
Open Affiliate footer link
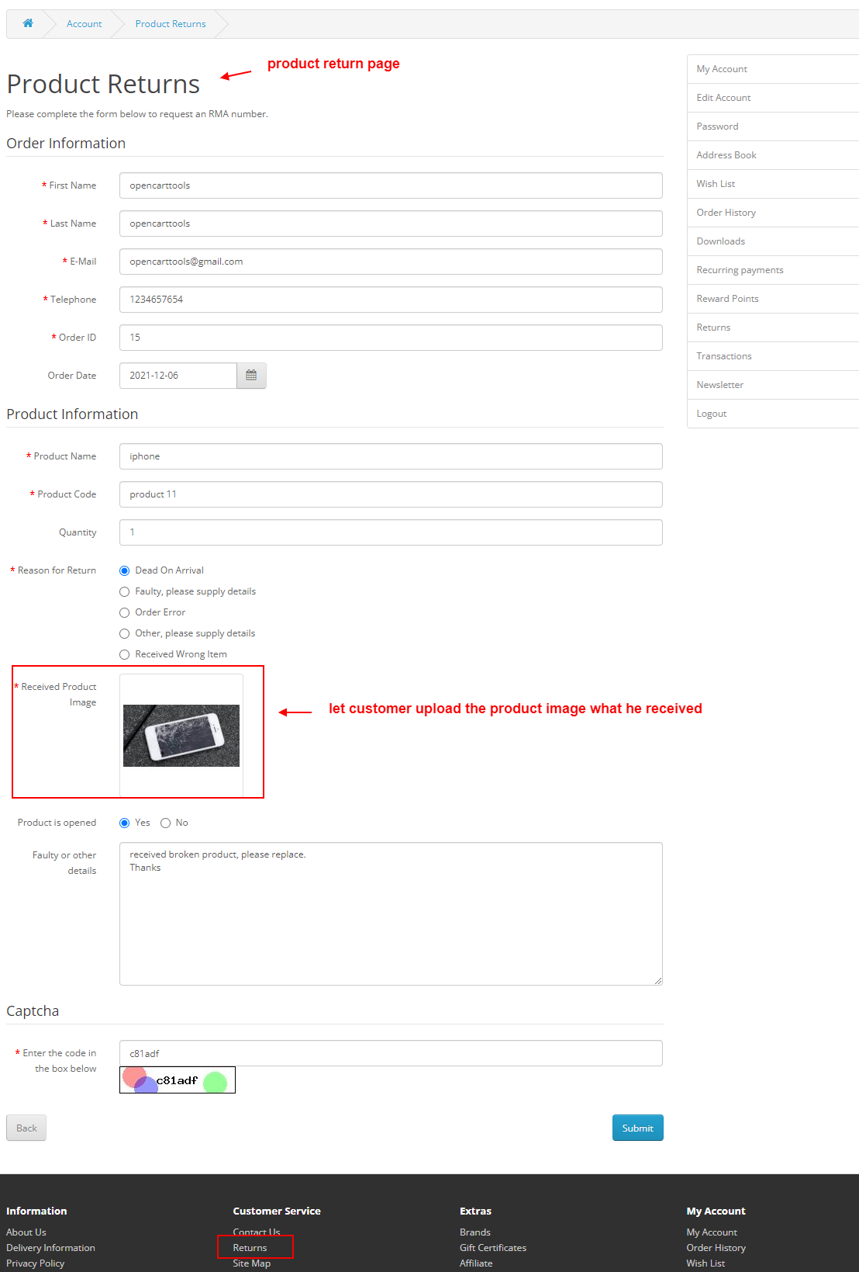[x=476, y=1263]
